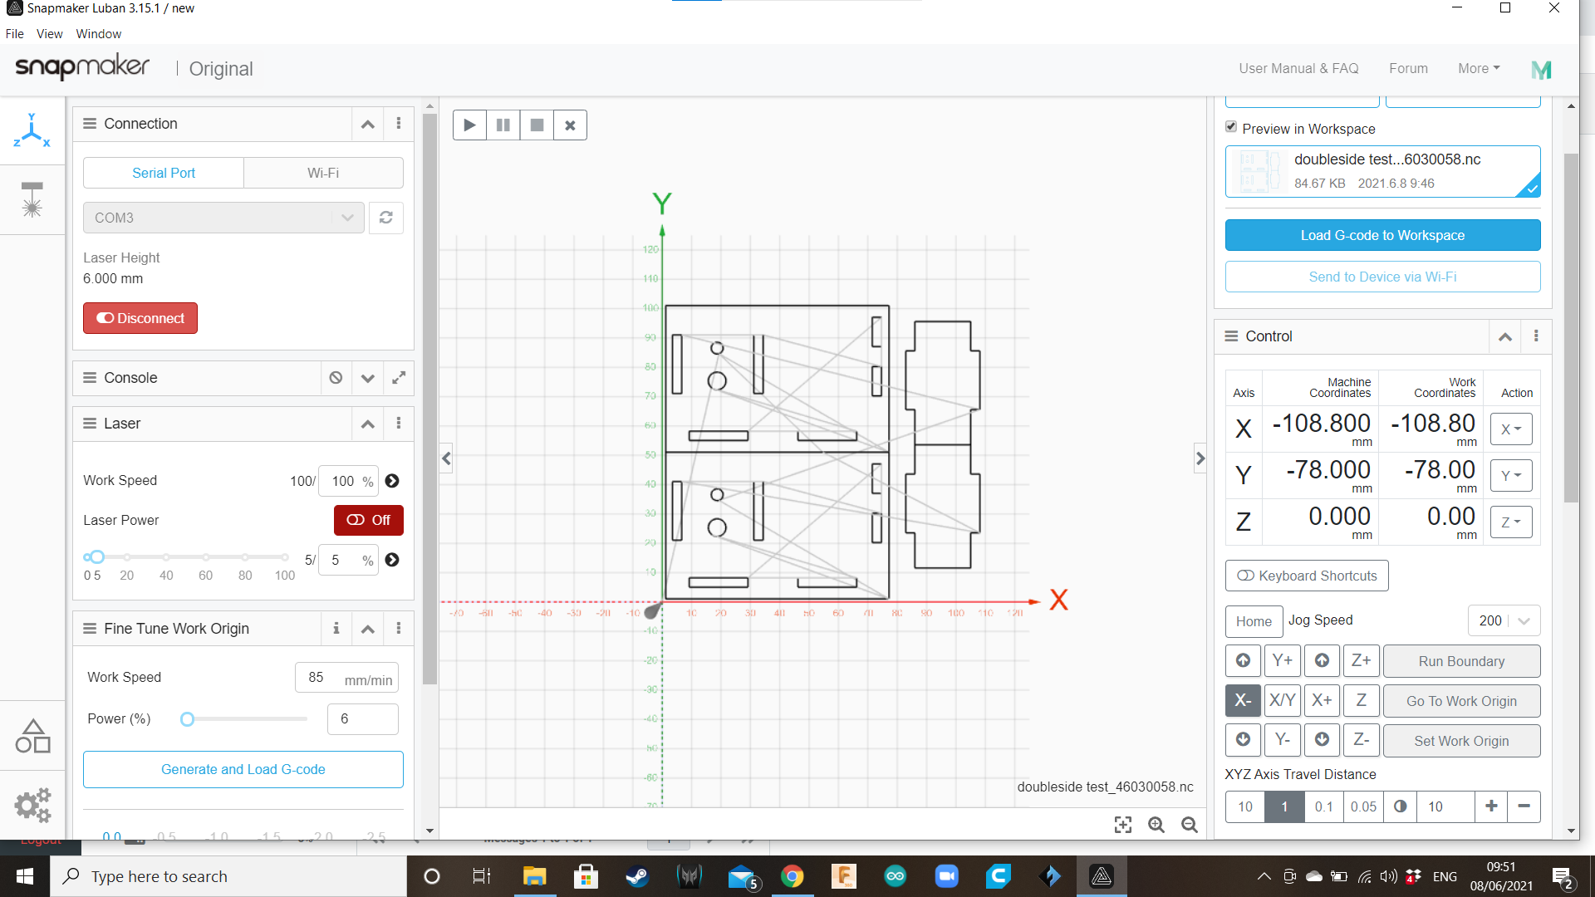Select Wi-Fi tab in Connection
This screenshot has height=897, width=1595.
pos(322,172)
